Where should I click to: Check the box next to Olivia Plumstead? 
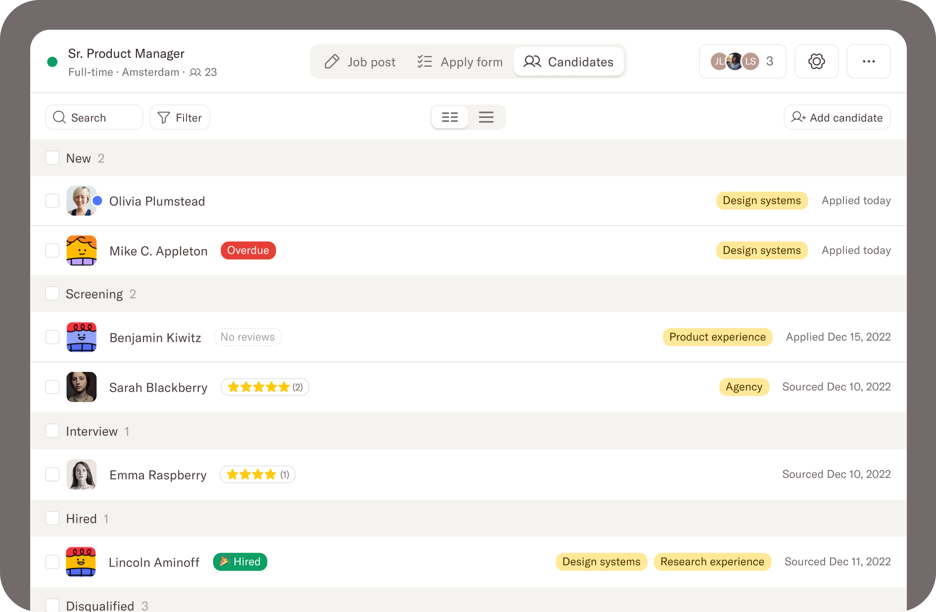[x=52, y=201]
